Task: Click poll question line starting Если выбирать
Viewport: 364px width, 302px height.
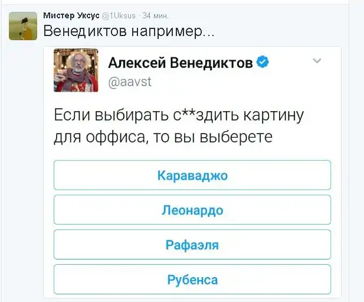Action: pyautogui.click(x=178, y=114)
